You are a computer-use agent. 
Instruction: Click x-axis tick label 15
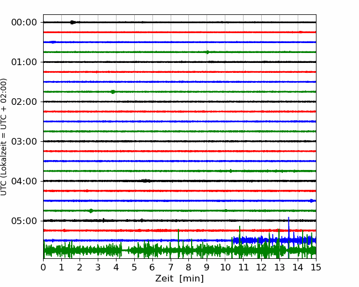coord(316,267)
